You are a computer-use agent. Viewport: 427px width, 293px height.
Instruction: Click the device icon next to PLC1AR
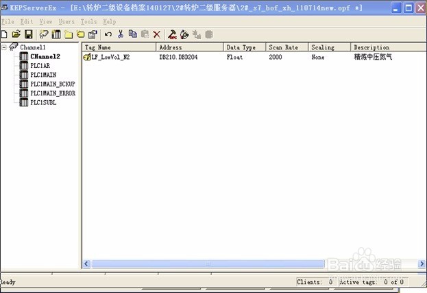pyautogui.click(x=24, y=66)
